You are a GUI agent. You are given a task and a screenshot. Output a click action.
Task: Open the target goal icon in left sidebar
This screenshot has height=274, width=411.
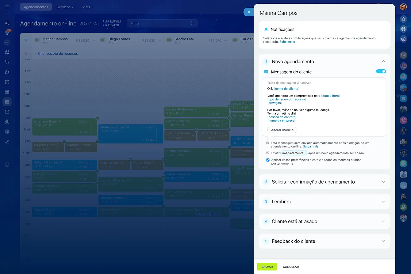pos(7,52)
